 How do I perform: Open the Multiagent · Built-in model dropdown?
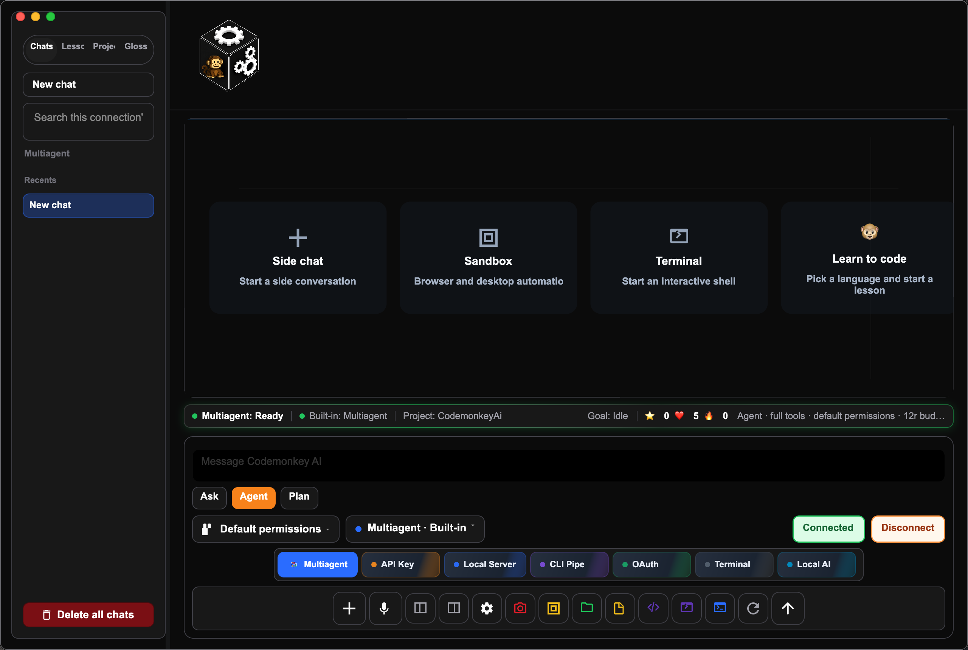pos(415,529)
